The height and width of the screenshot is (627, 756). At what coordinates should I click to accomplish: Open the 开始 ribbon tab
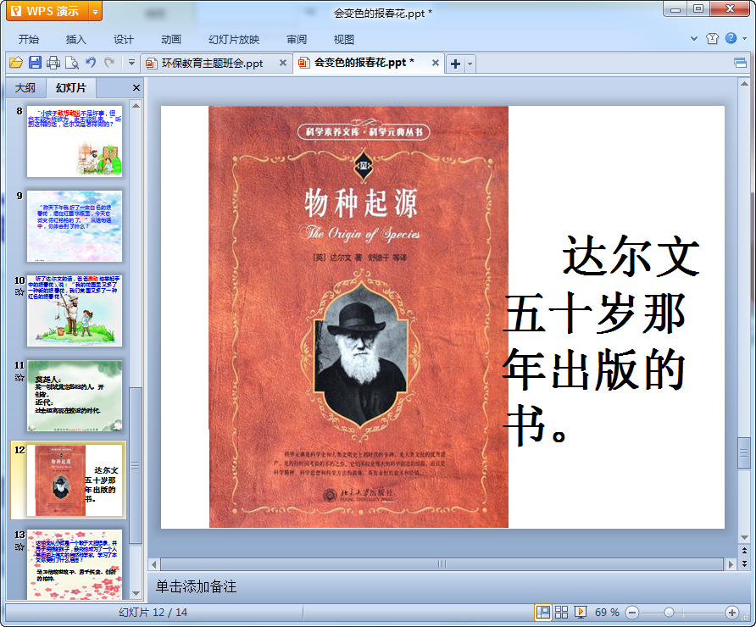[x=29, y=40]
